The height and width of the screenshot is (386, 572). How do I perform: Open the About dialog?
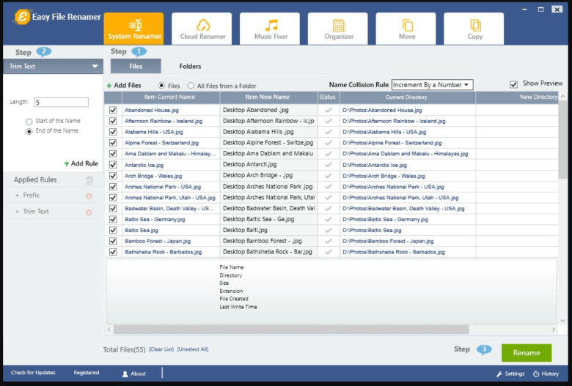coord(134,374)
